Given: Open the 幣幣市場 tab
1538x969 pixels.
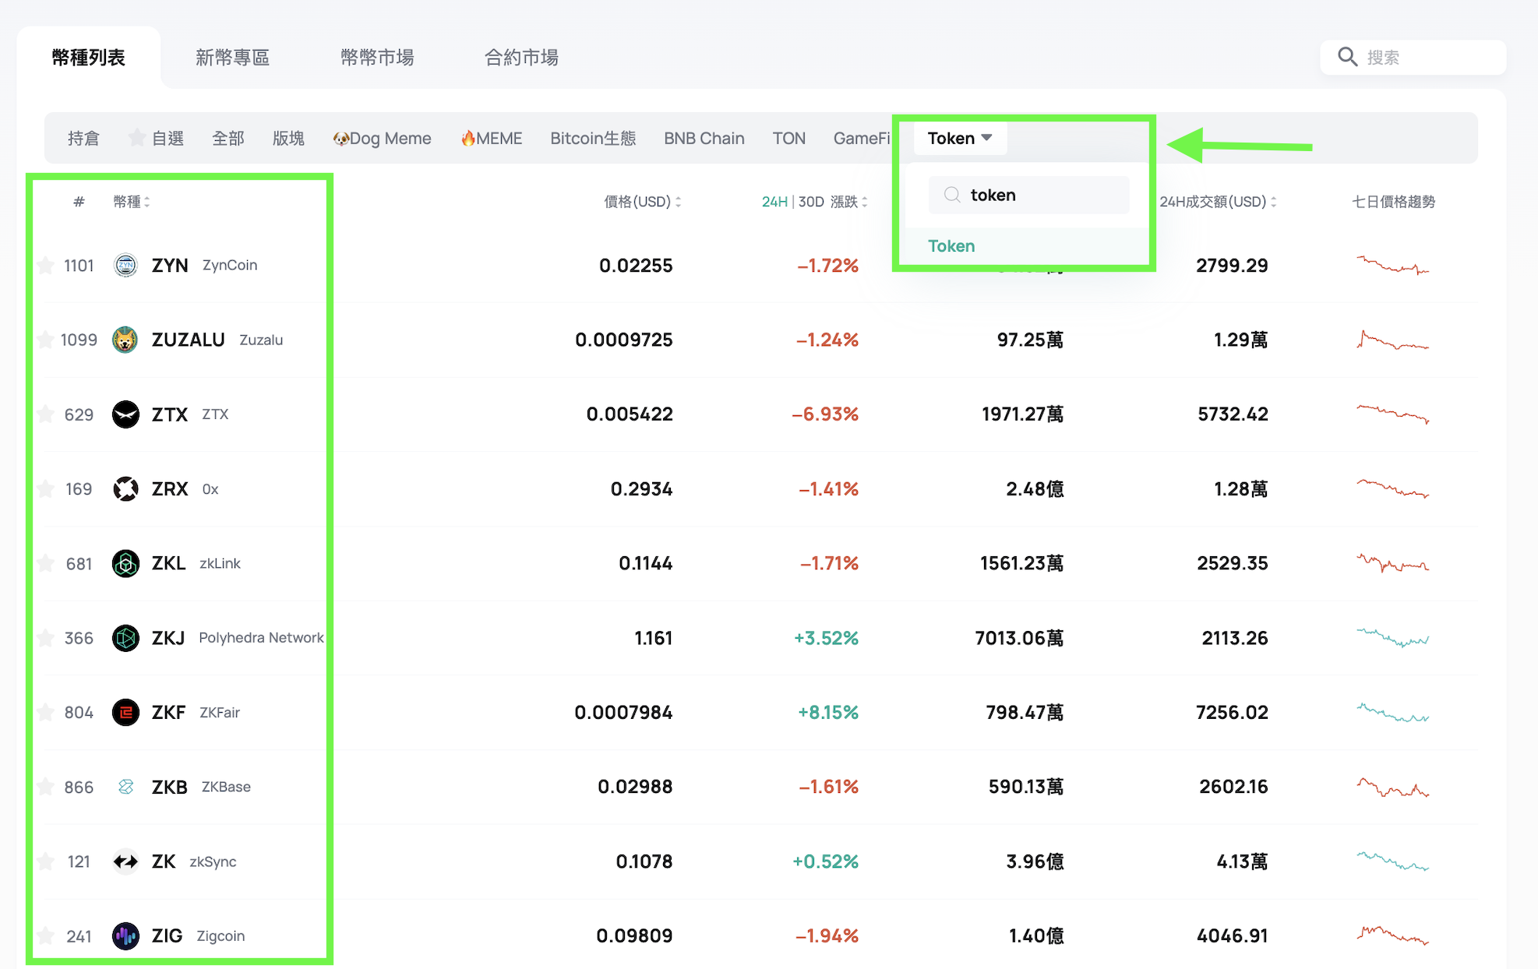Looking at the screenshot, I should click(377, 58).
